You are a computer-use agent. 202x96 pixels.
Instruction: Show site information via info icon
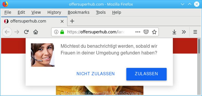[x=56, y=32]
